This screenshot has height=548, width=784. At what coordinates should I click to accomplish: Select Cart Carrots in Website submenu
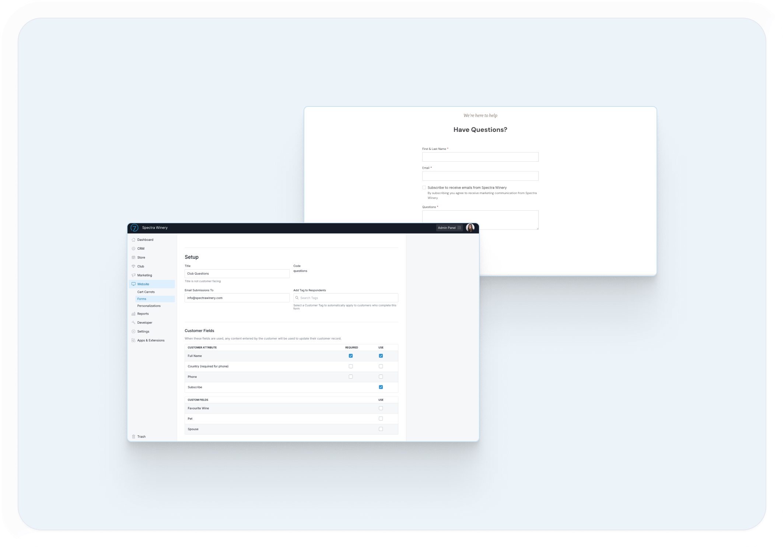point(146,292)
